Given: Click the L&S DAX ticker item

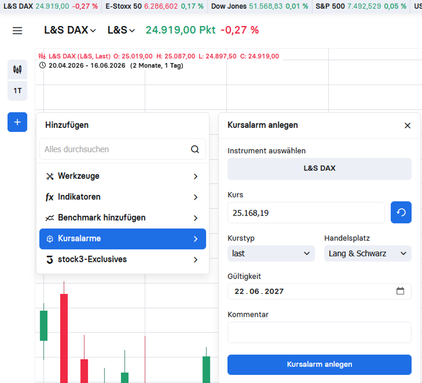Looking at the screenshot, I should 50,6.
